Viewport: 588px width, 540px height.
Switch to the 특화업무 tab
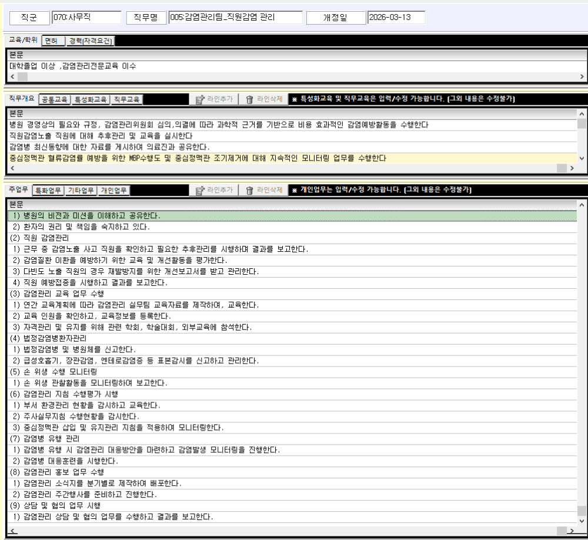click(48, 191)
